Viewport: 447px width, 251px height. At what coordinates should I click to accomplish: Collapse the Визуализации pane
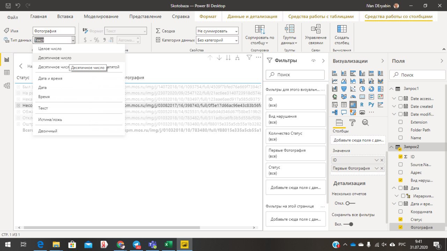coord(383,61)
